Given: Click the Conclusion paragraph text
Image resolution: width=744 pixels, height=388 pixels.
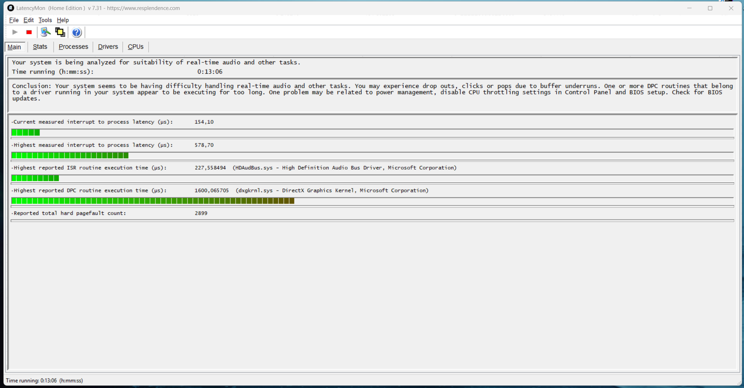Looking at the screenshot, I should pos(372,92).
